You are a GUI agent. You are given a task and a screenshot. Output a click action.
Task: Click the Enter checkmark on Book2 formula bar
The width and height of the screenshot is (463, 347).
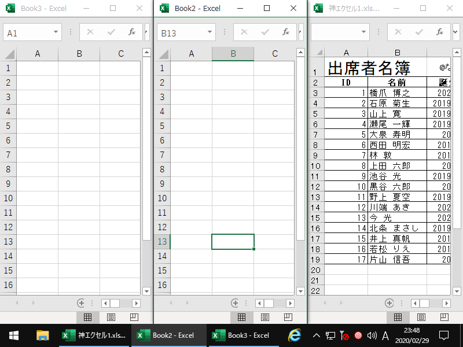(x=264, y=32)
